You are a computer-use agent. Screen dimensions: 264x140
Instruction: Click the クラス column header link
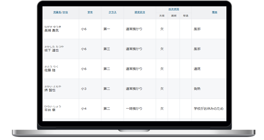112,12
